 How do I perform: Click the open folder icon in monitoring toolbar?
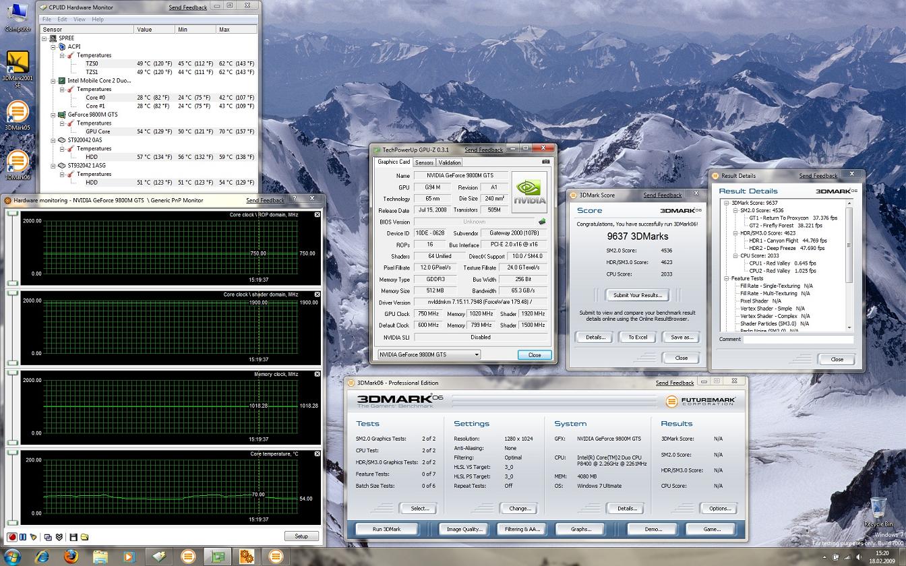[x=84, y=537]
